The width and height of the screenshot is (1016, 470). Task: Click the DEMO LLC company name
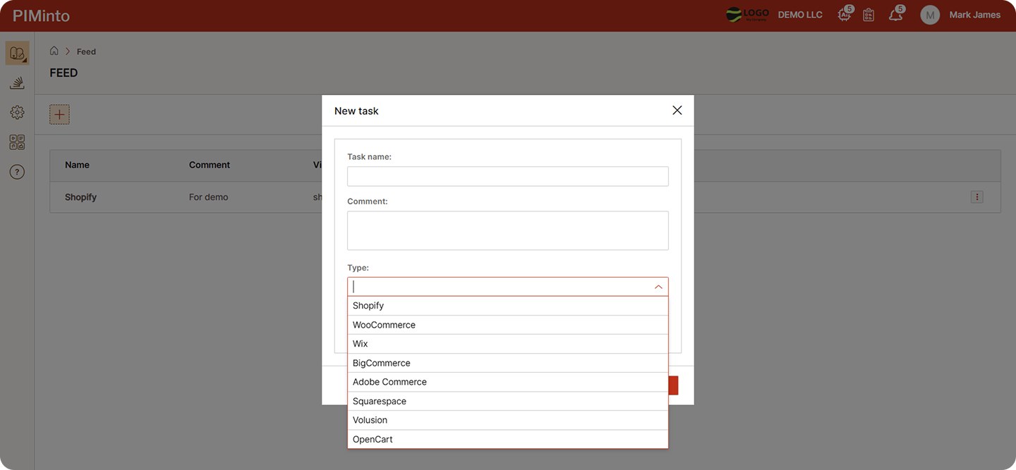point(800,15)
